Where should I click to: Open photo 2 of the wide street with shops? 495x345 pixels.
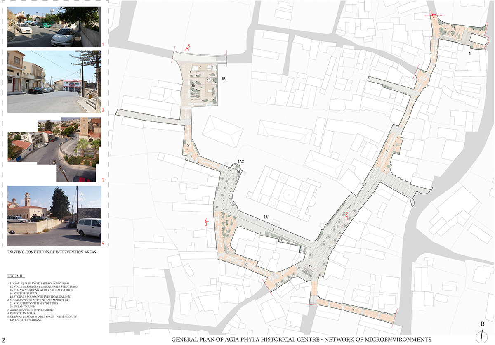tap(54, 82)
